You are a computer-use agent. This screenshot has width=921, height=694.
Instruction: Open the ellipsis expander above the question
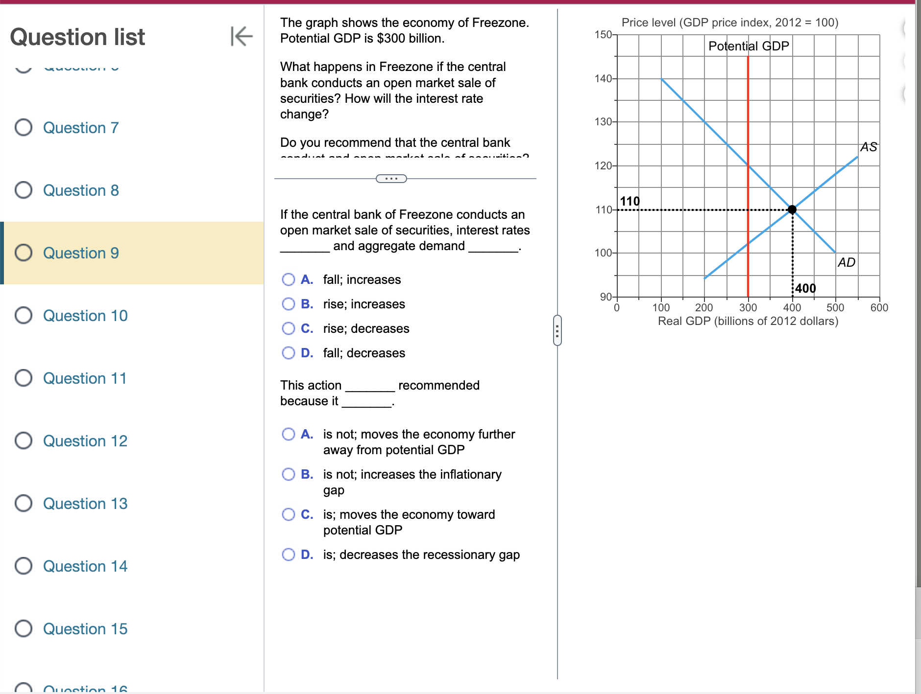(x=390, y=178)
